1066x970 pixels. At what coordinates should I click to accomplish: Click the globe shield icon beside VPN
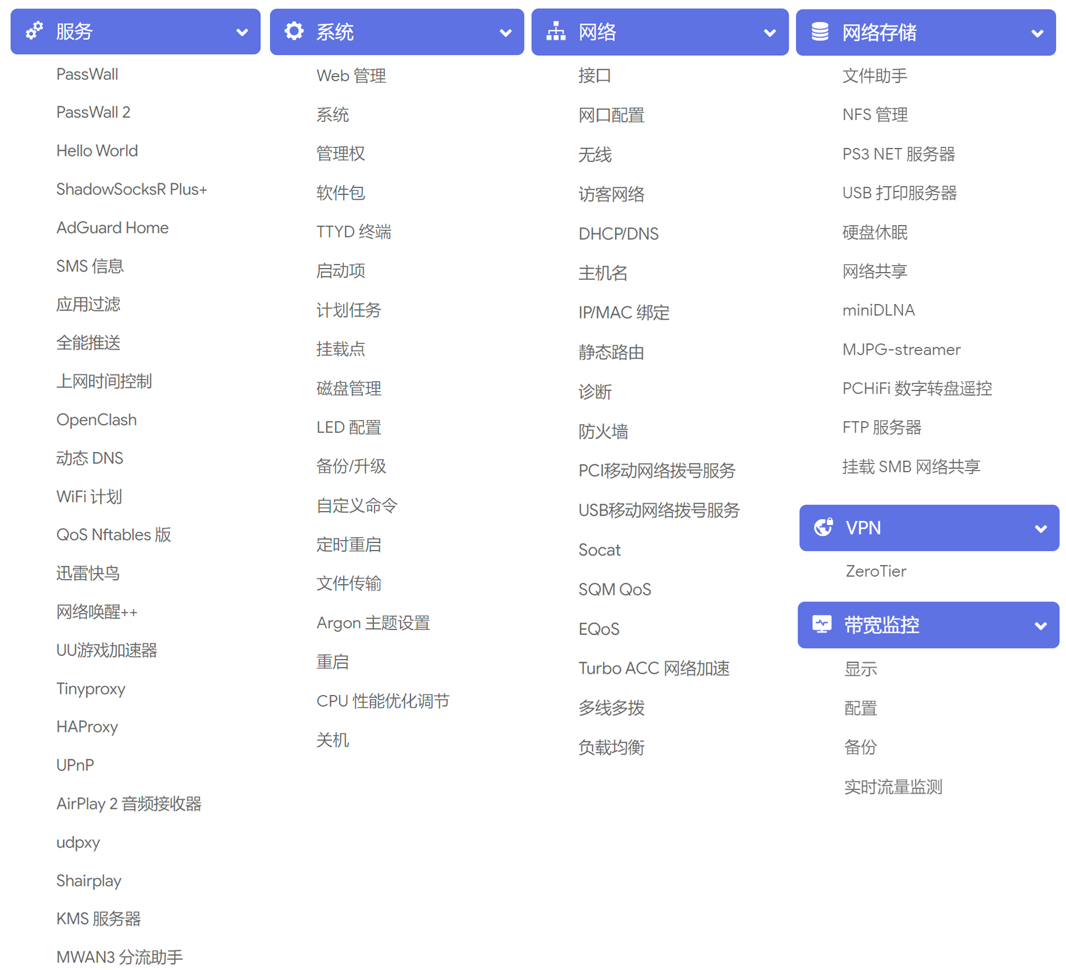(823, 527)
